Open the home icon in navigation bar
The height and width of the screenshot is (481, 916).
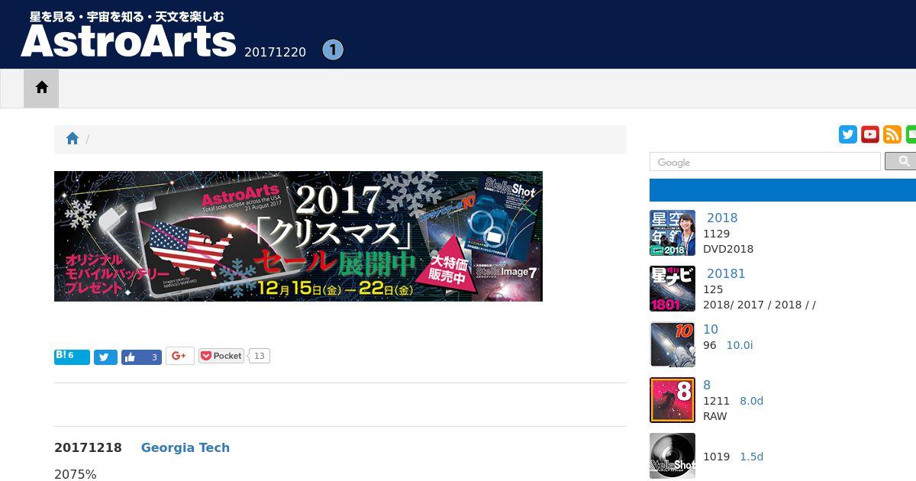[x=41, y=88]
